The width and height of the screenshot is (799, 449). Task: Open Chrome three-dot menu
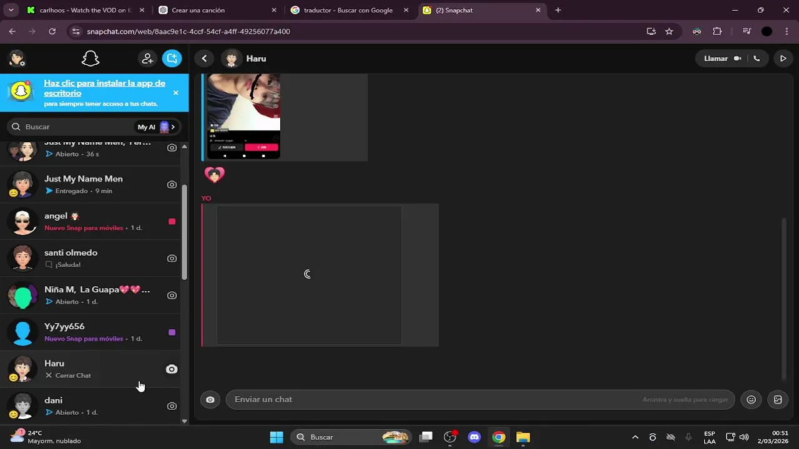tap(787, 31)
